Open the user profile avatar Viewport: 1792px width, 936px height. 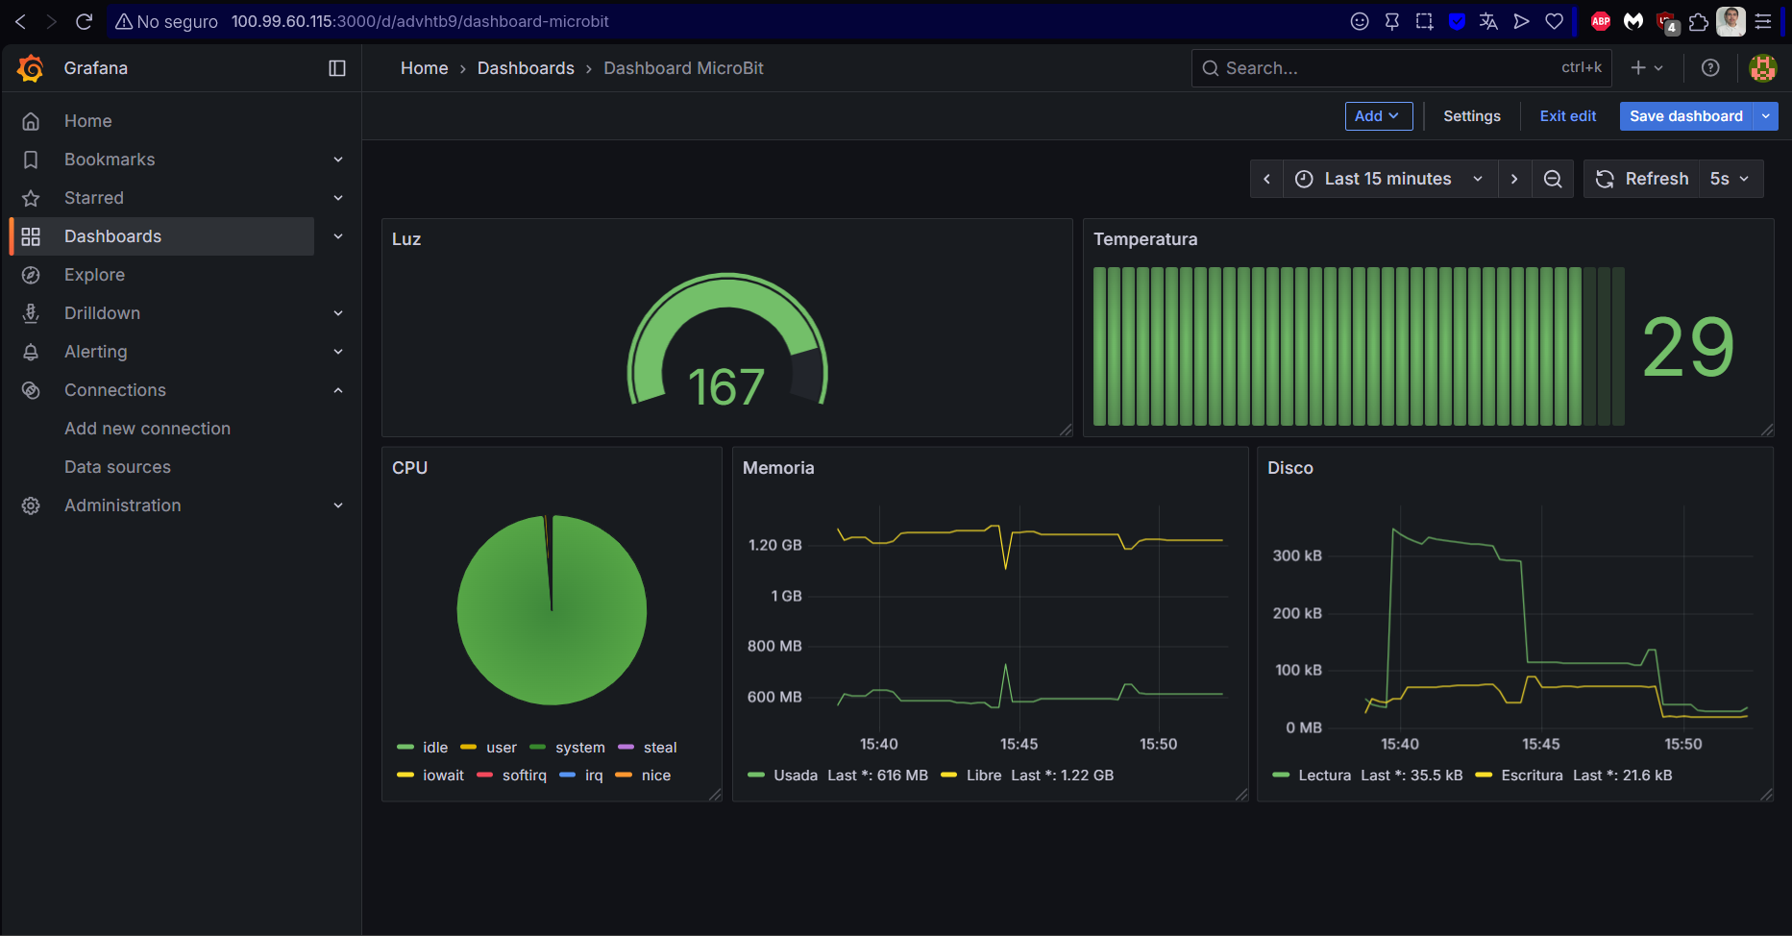point(1763,68)
